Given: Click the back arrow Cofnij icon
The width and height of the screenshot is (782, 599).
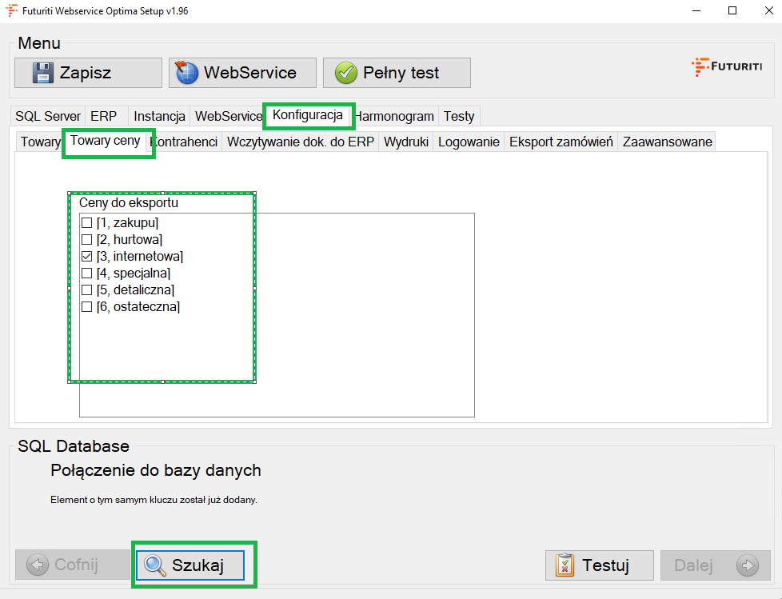Looking at the screenshot, I should tap(38, 565).
